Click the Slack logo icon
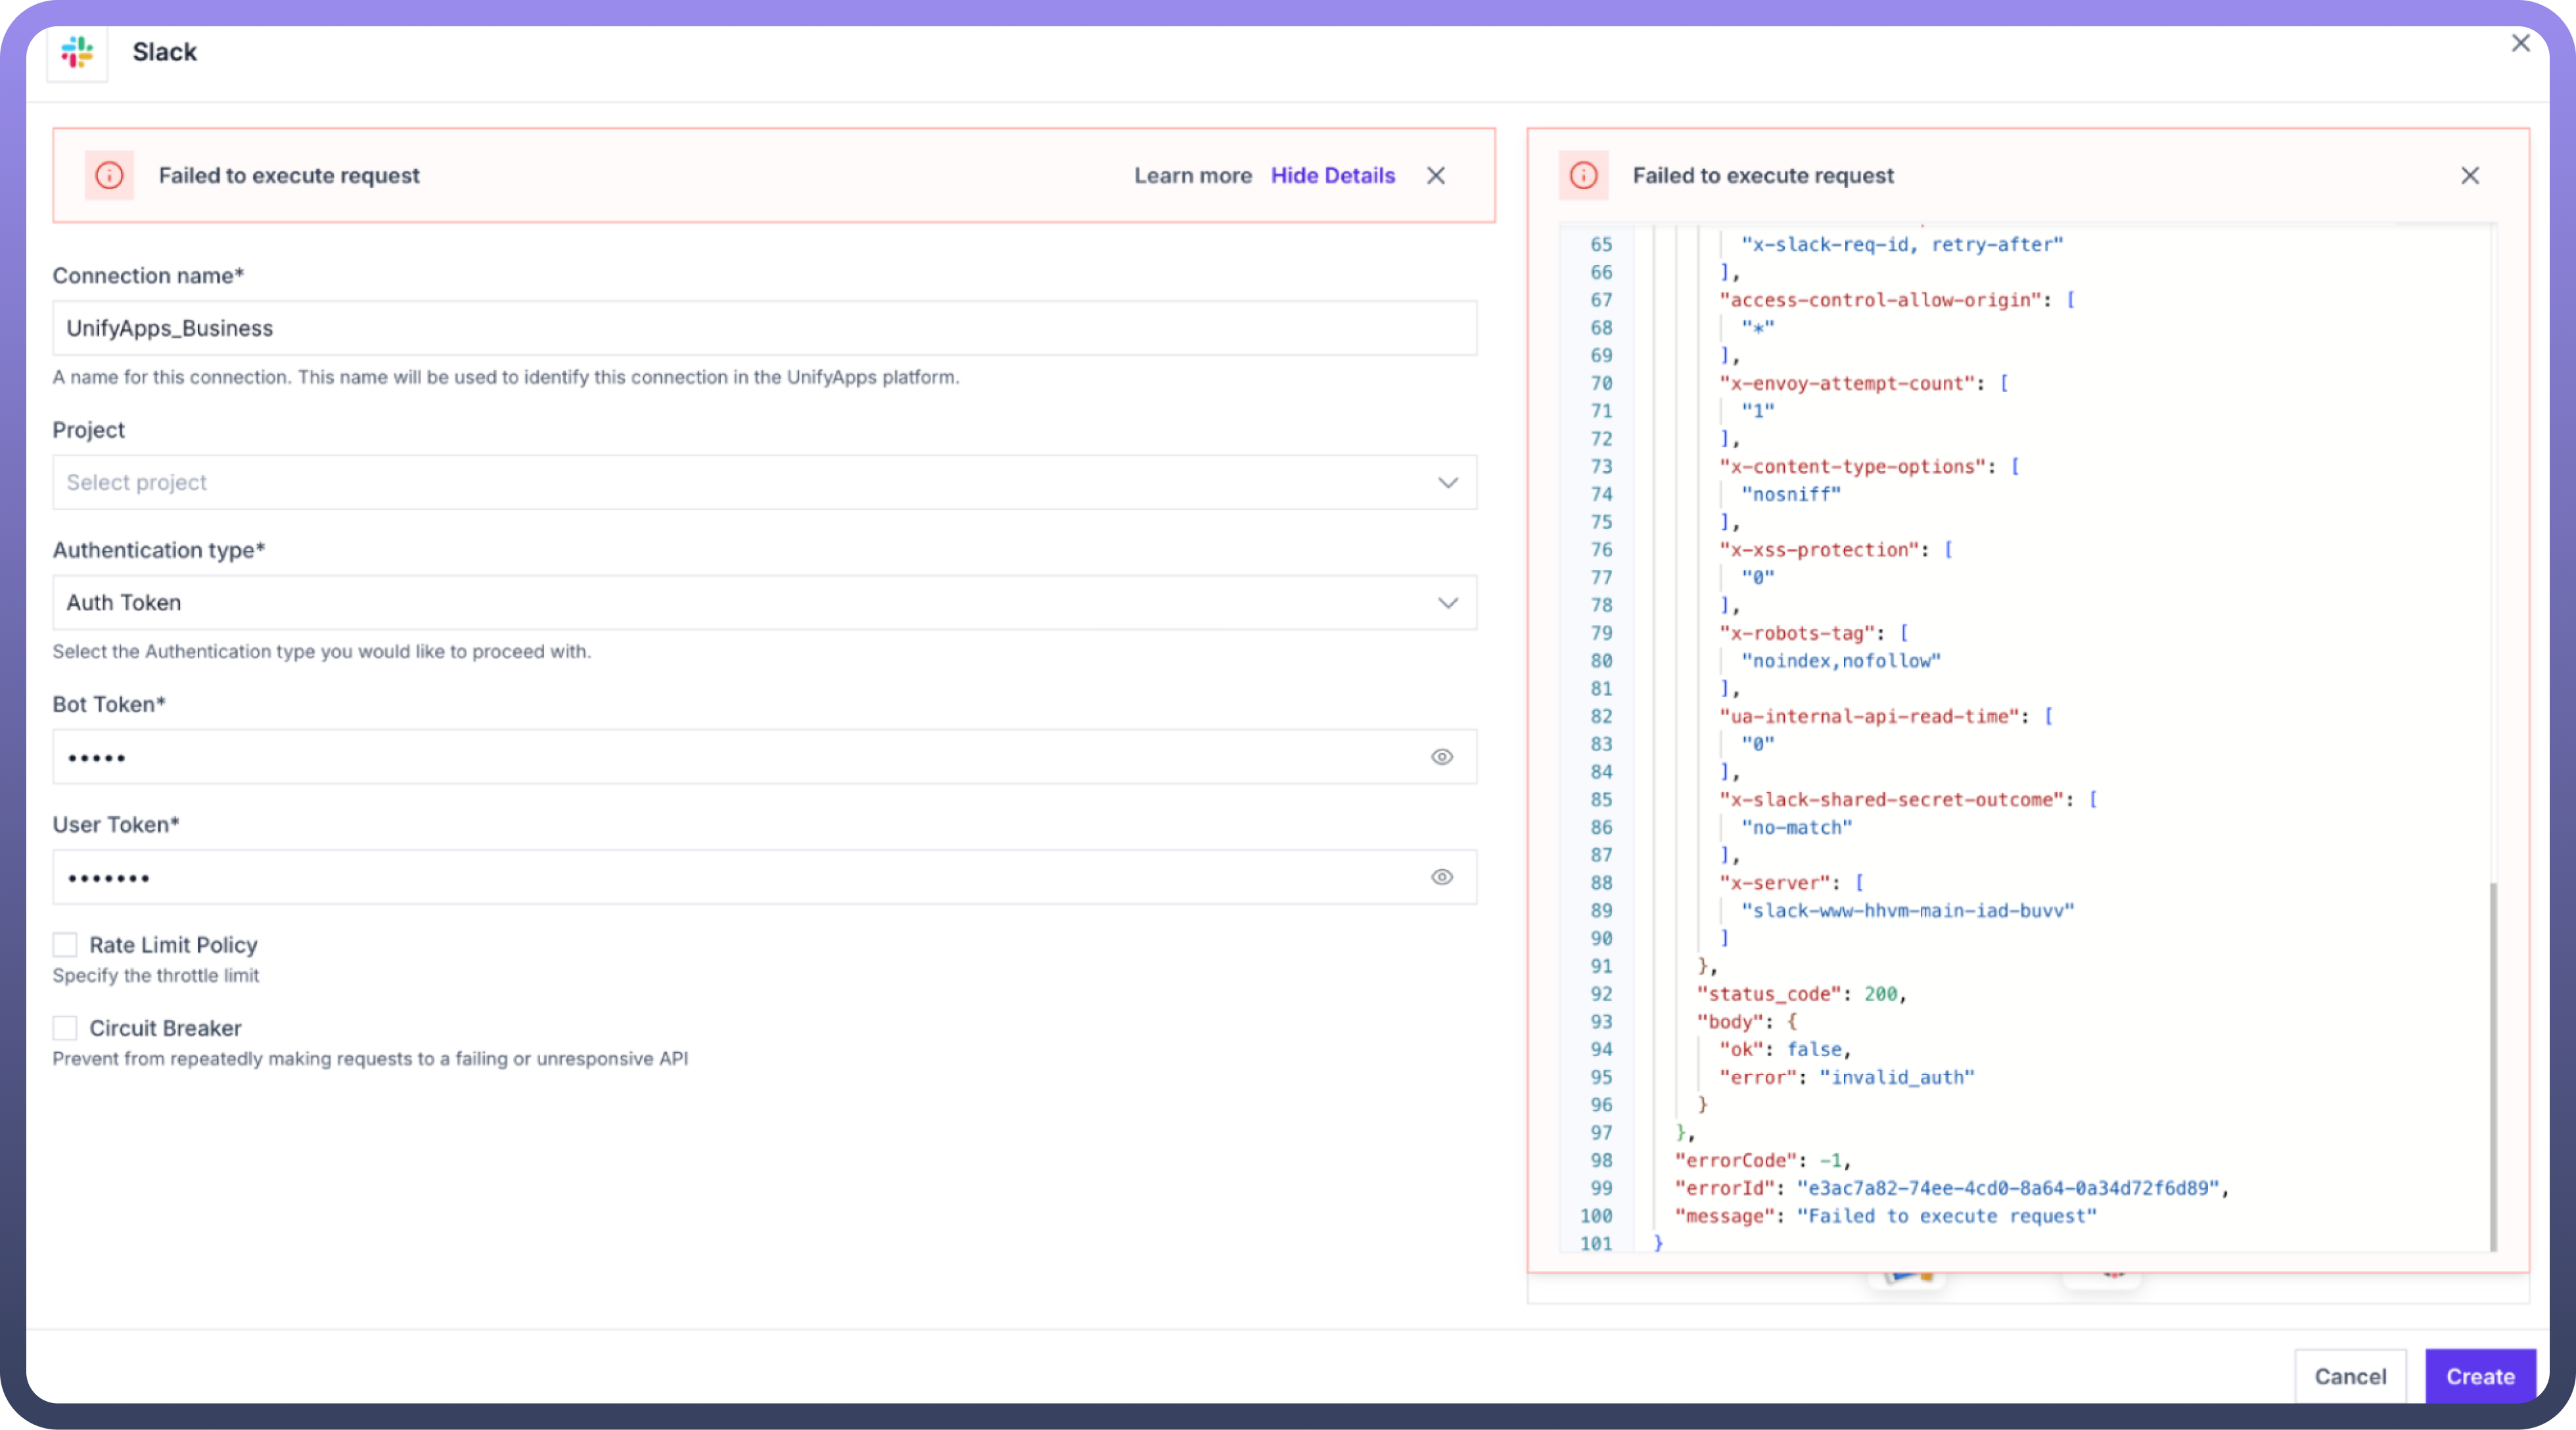The image size is (2576, 1430). 77,52
